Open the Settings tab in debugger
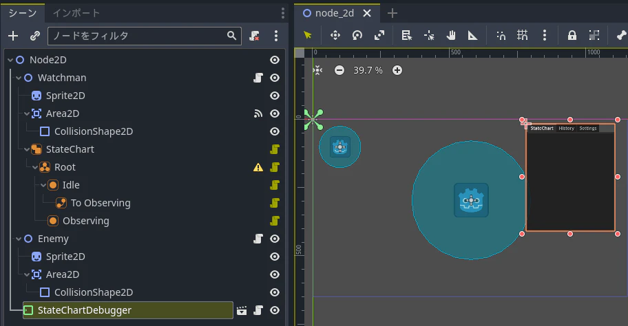The height and width of the screenshot is (326, 628). 588,129
